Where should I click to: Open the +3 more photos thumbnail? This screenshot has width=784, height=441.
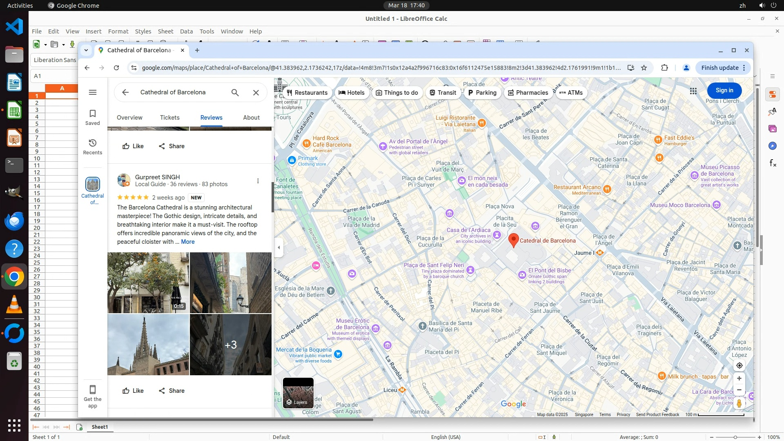(231, 345)
